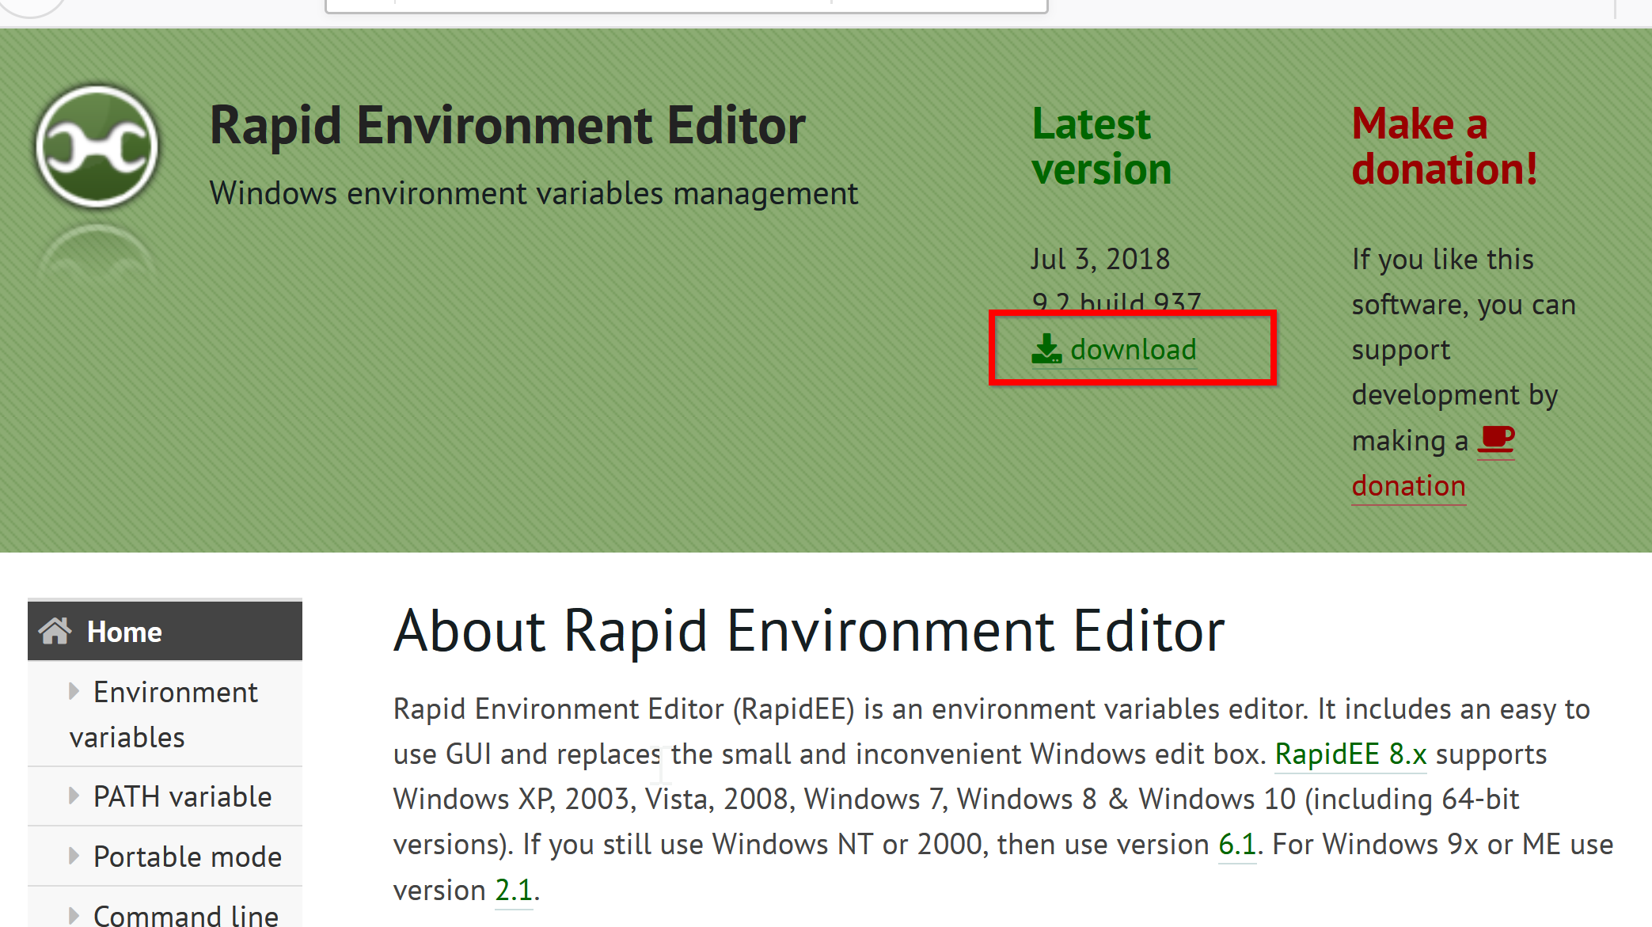Screen dimensions: 1652x927
Task: Click the Jul 3, 2018 release date
Action: pos(1100,259)
